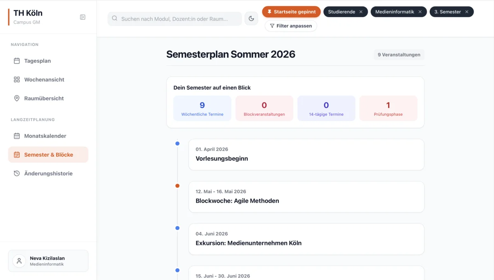The height and width of the screenshot is (280, 494).
Task: Open the Semester & Blöcke view
Action: point(48,155)
